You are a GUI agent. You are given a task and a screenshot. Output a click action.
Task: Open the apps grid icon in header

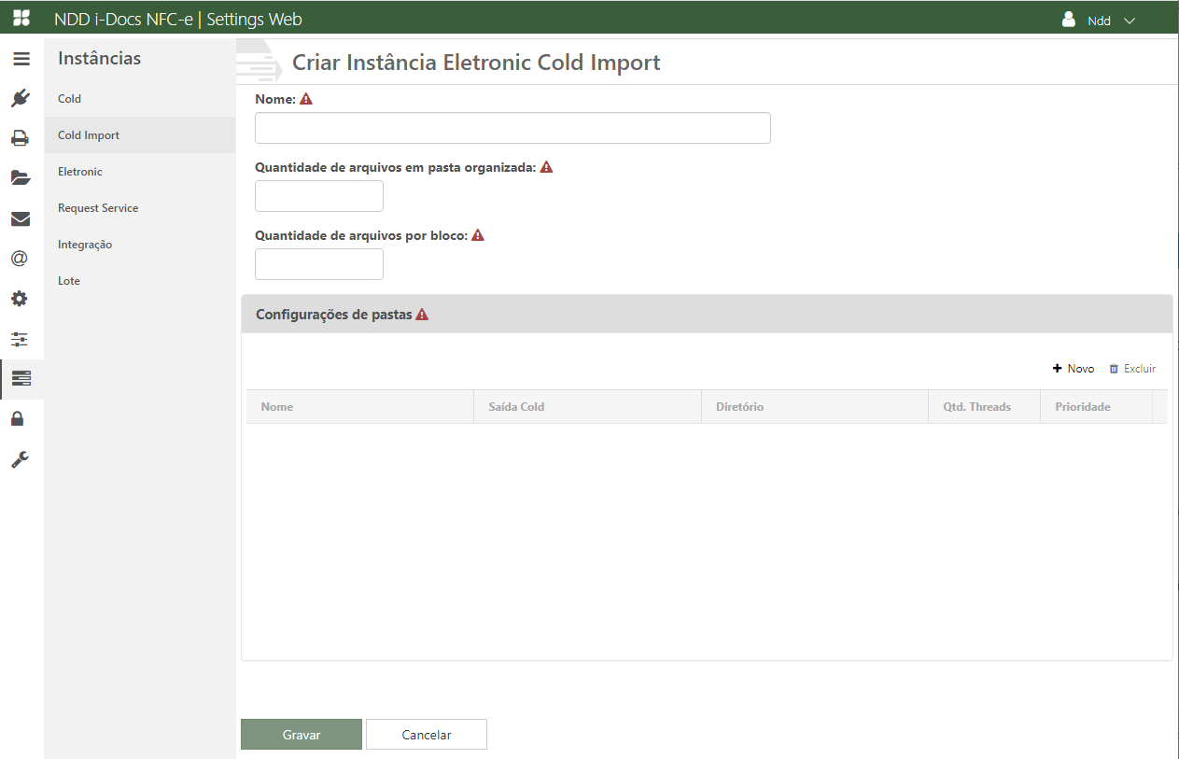[x=21, y=19]
